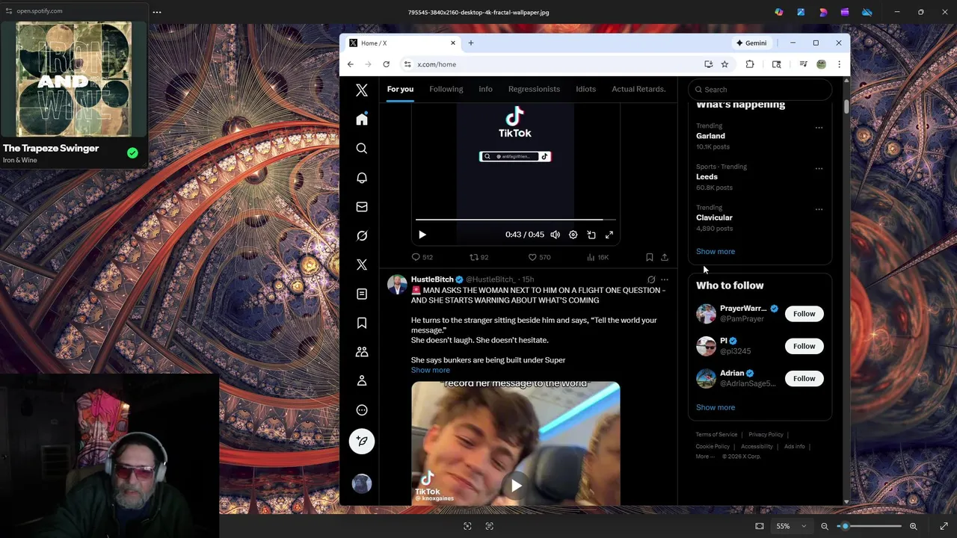957x538 pixels.
Task: Open Profile icon in X sidebar
Action: [x=362, y=381]
